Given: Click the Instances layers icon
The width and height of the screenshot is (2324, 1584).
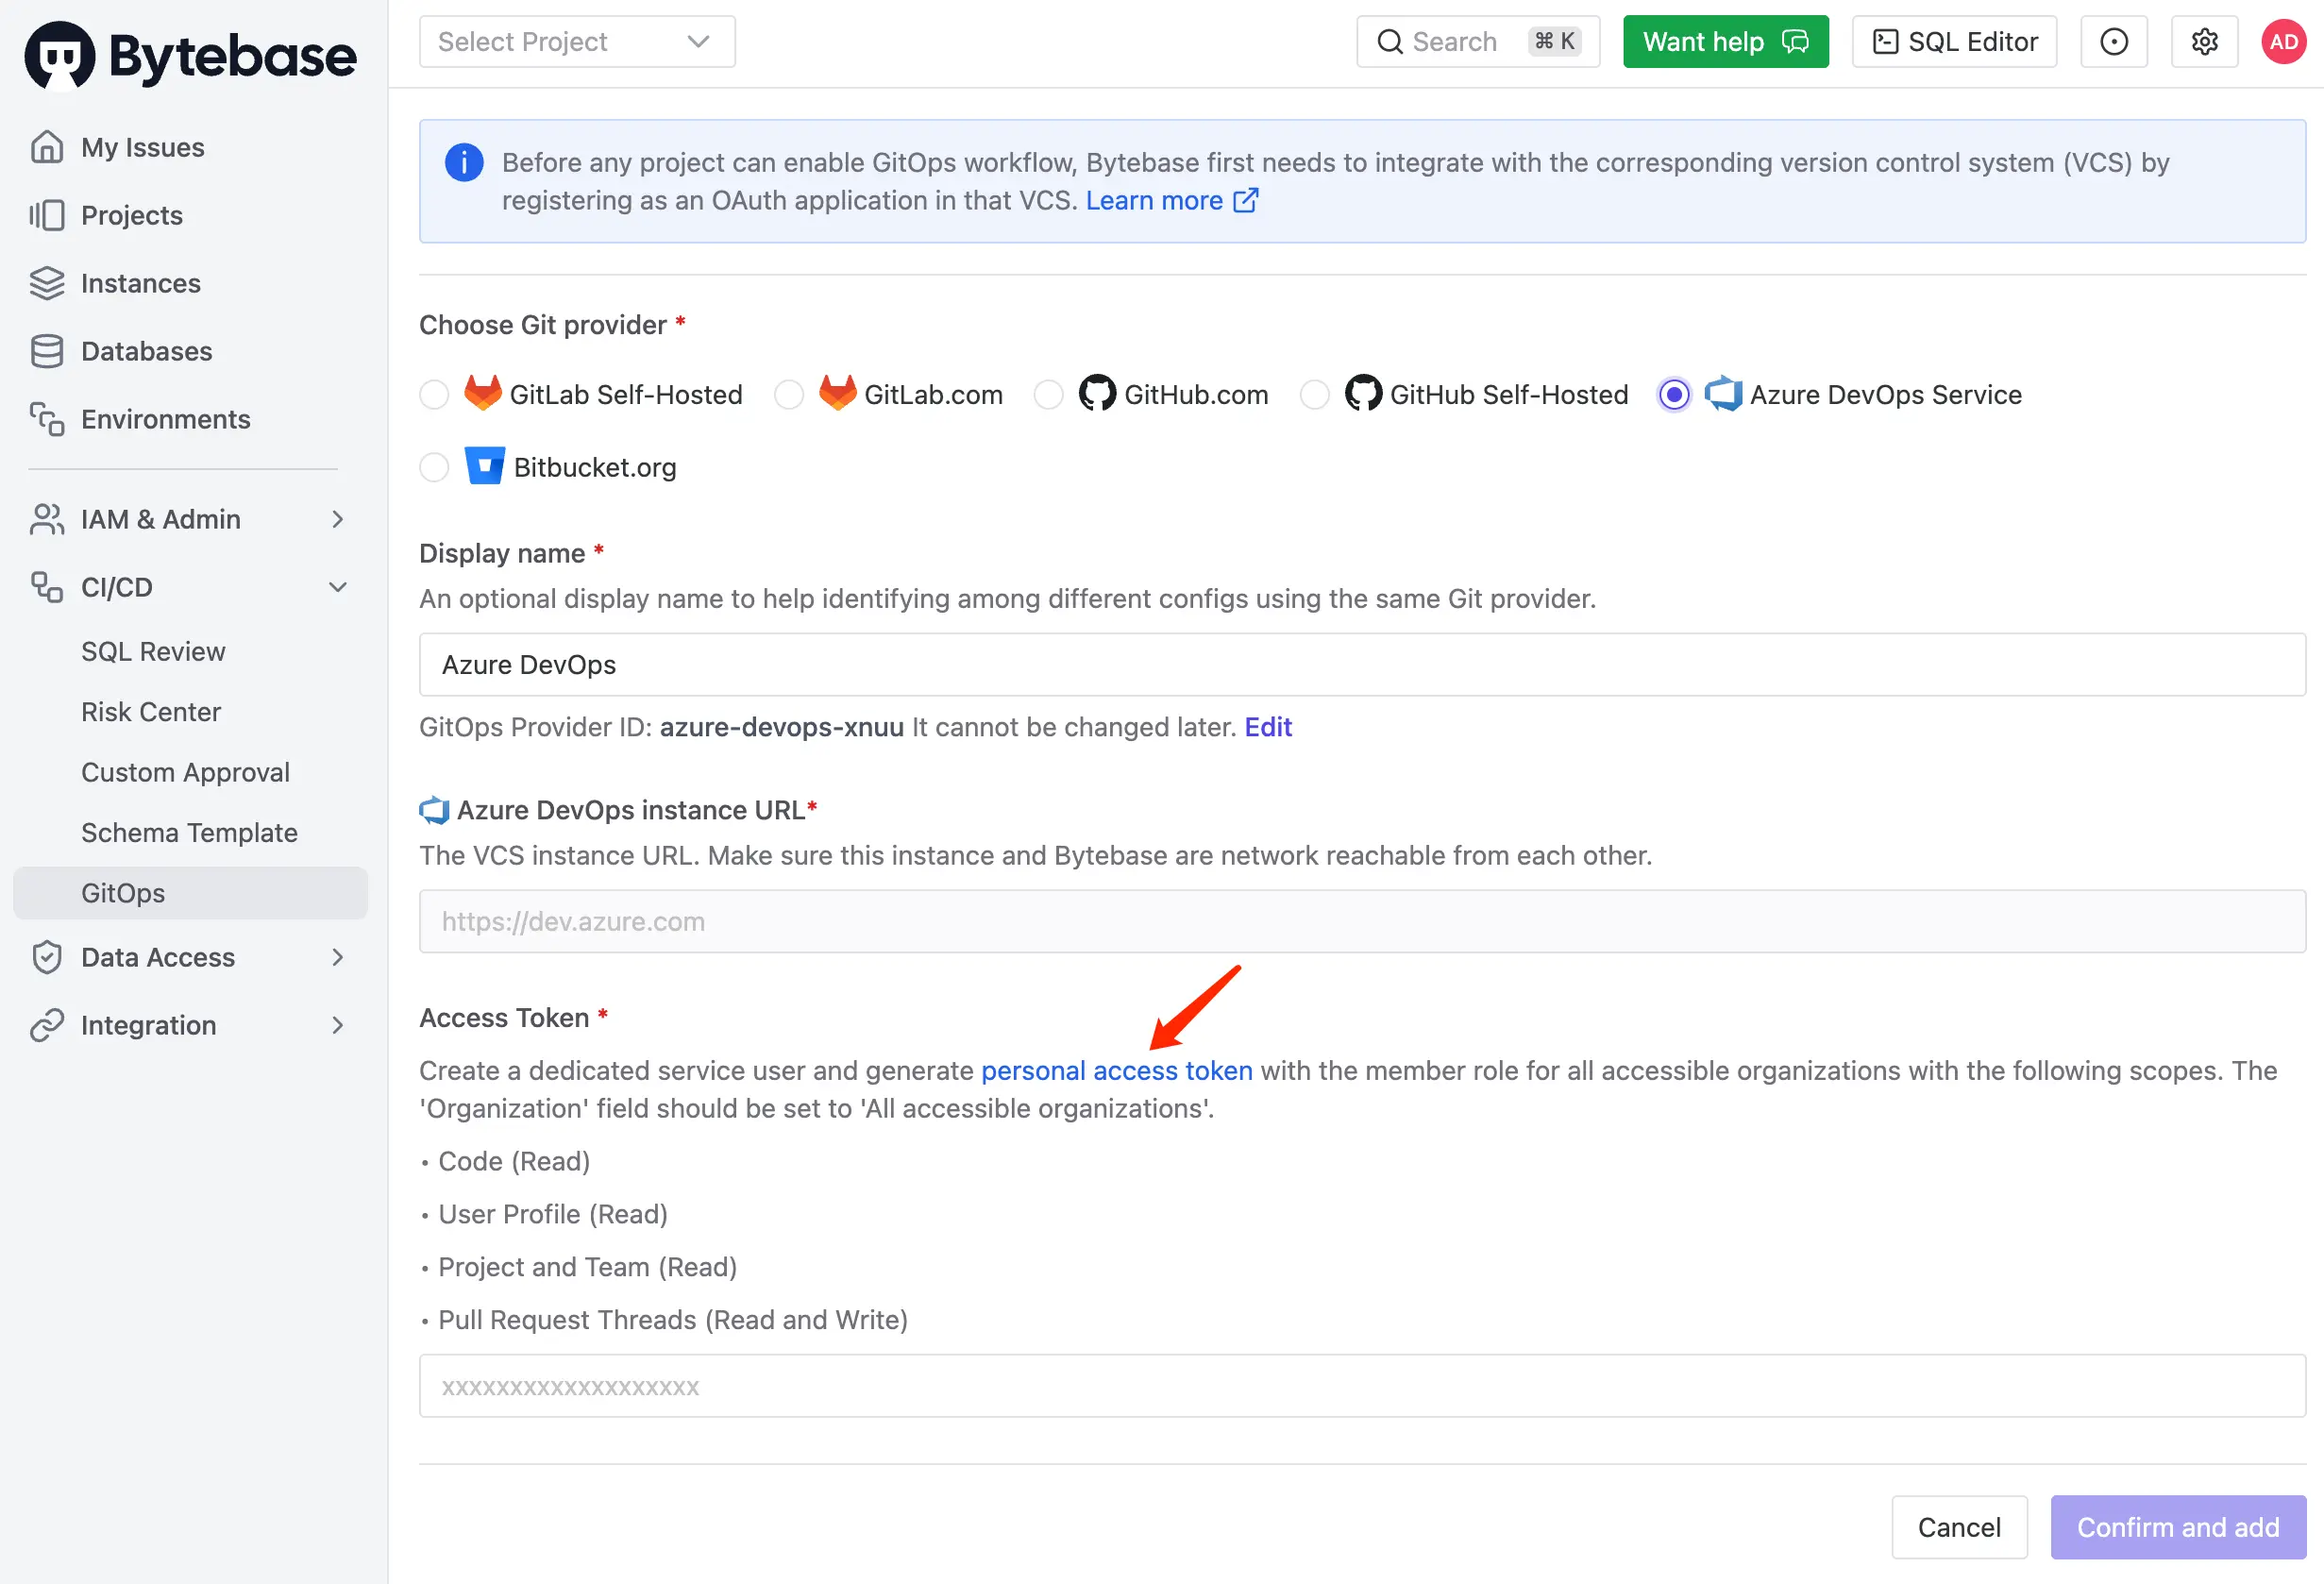Looking at the screenshot, I should pyautogui.click(x=47, y=283).
